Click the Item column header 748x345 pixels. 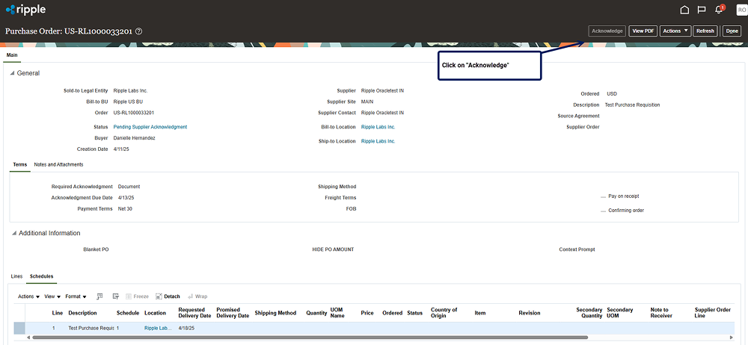pos(480,313)
